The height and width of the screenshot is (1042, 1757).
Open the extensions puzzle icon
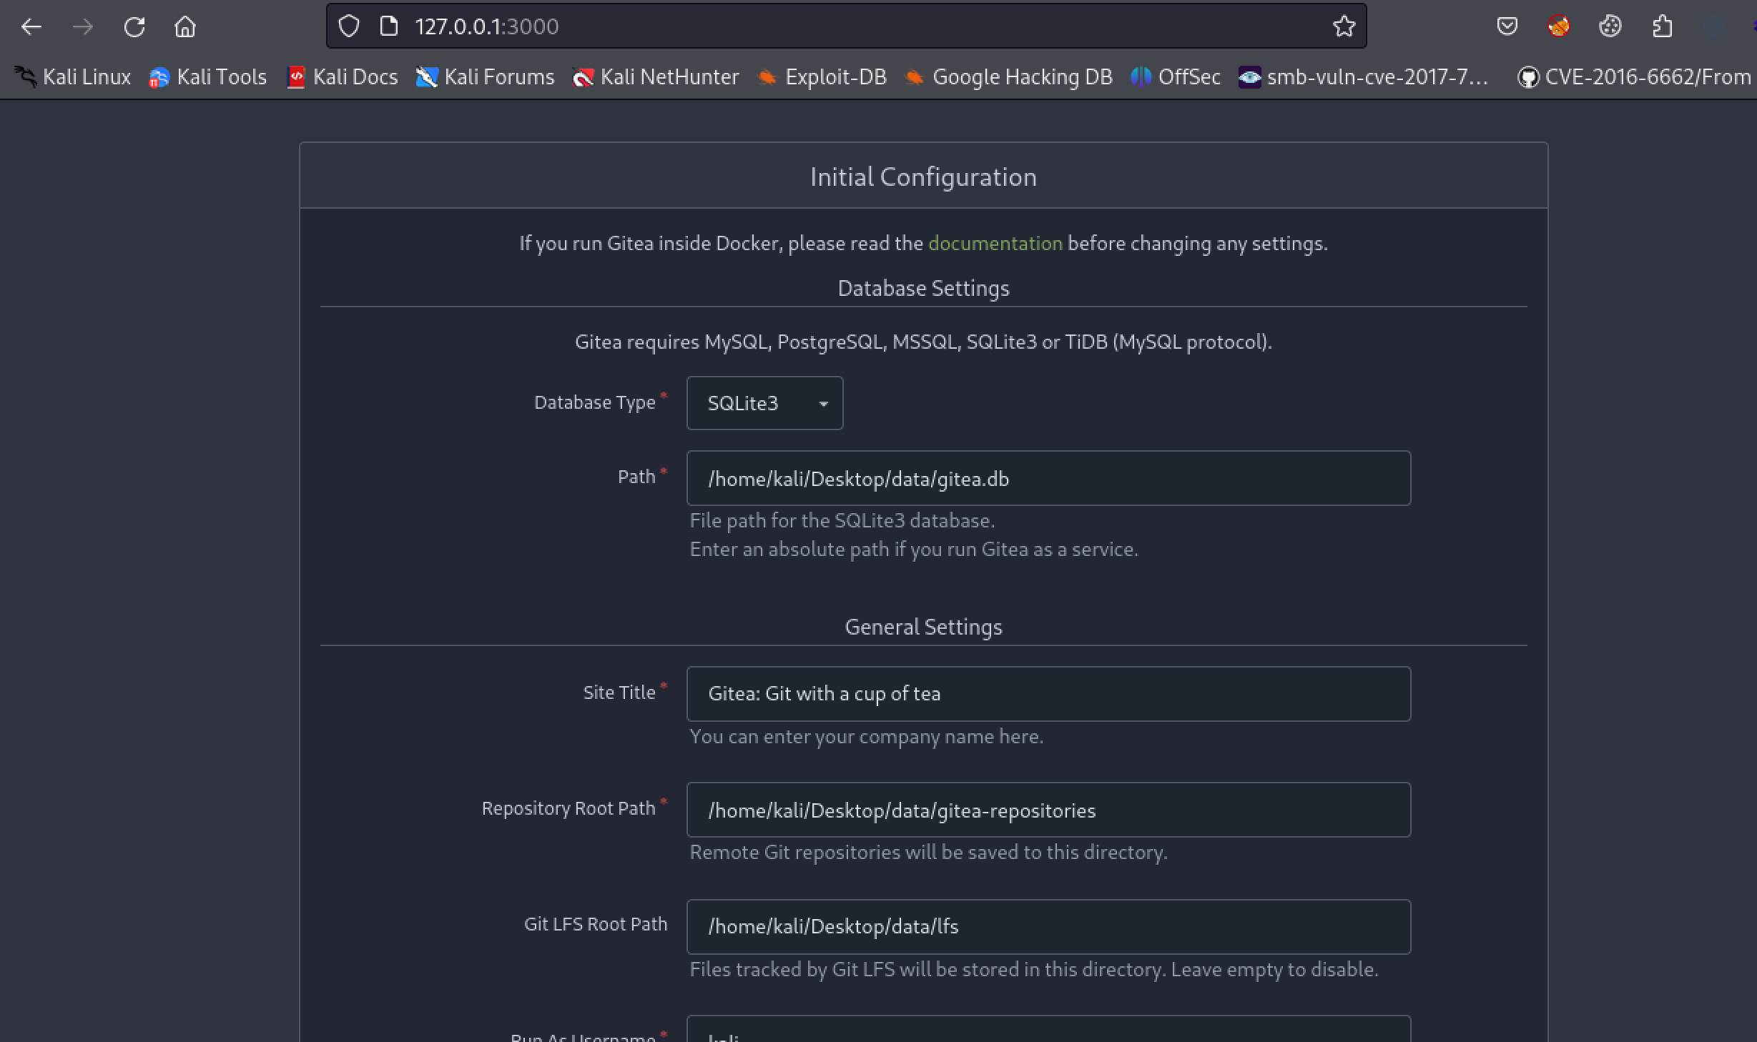(x=1663, y=26)
